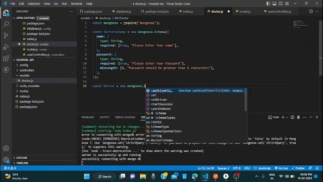Click the errors and warnings status item
Viewport: 323px width, 182px height.
(10, 168)
